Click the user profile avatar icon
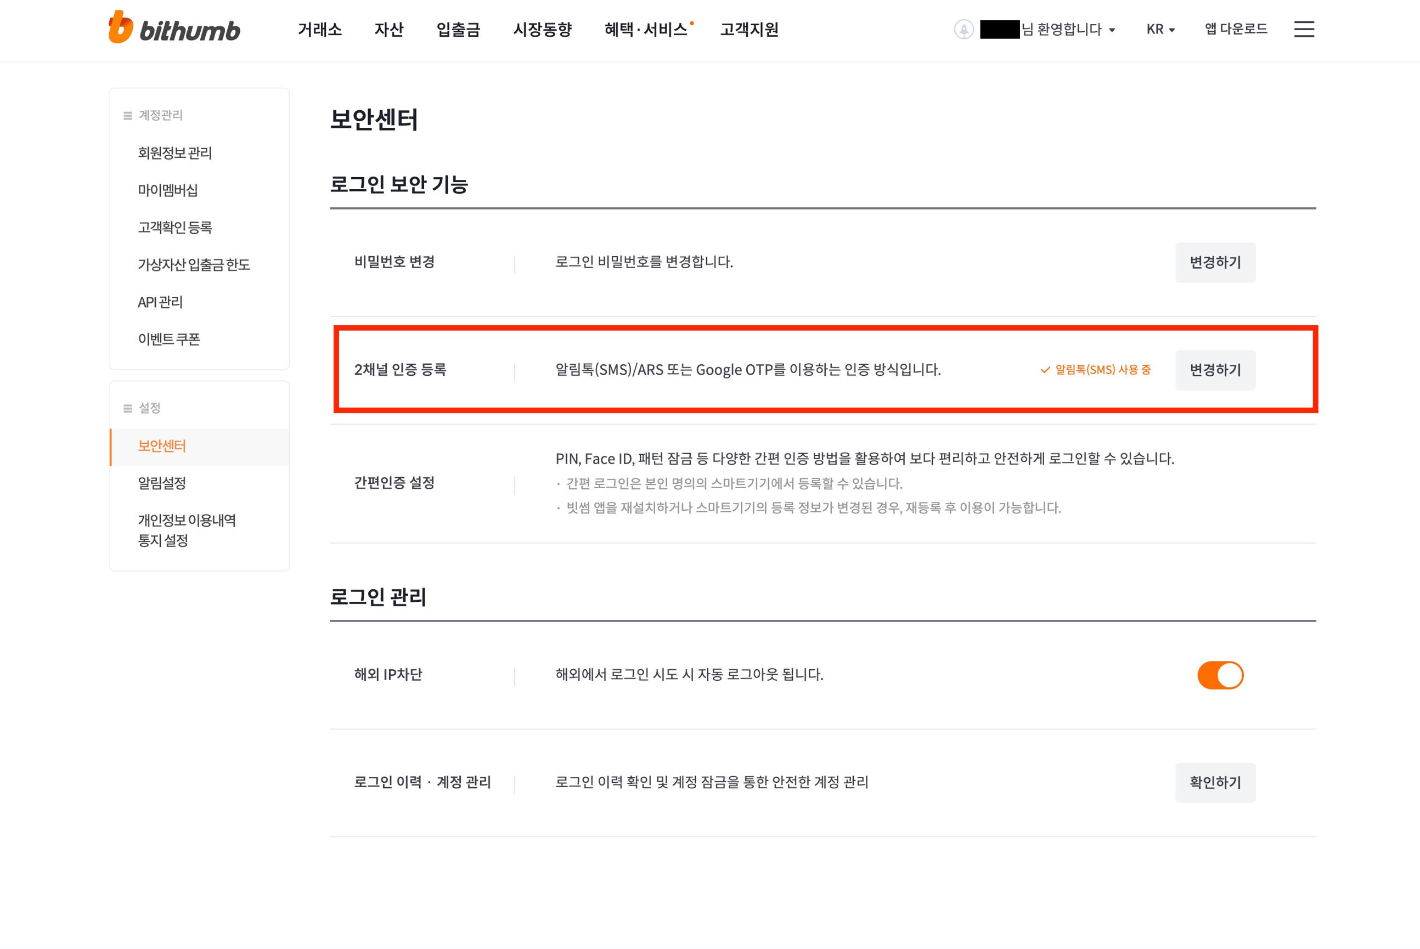 [963, 29]
